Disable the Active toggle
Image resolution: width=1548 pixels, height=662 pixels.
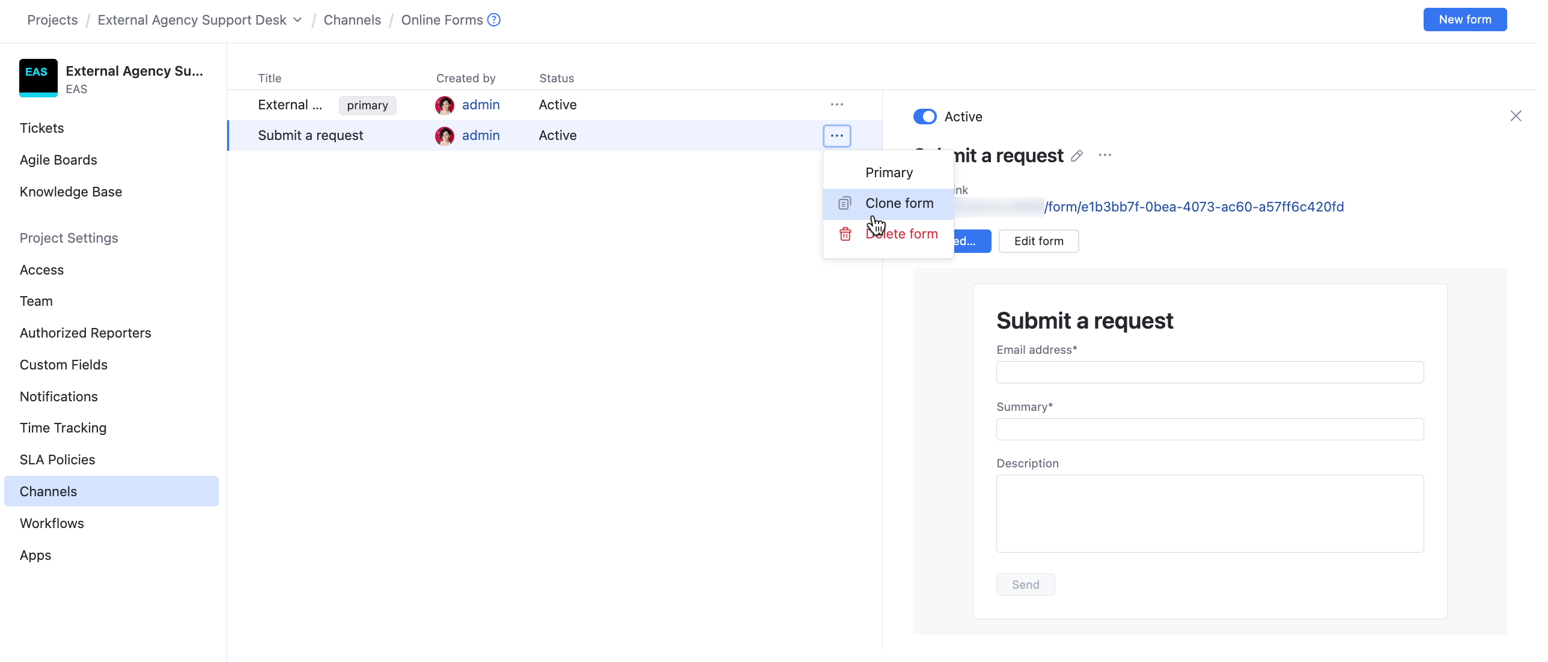[925, 117]
